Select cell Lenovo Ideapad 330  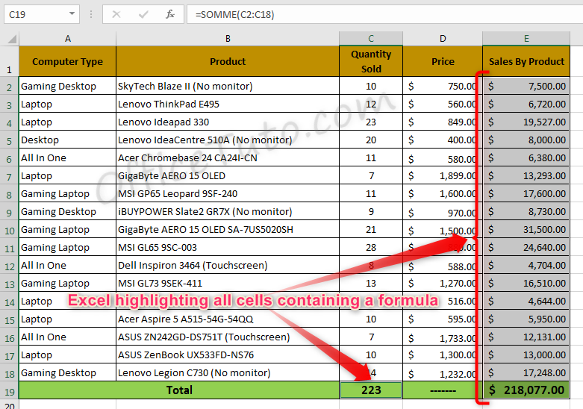(x=228, y=122)
